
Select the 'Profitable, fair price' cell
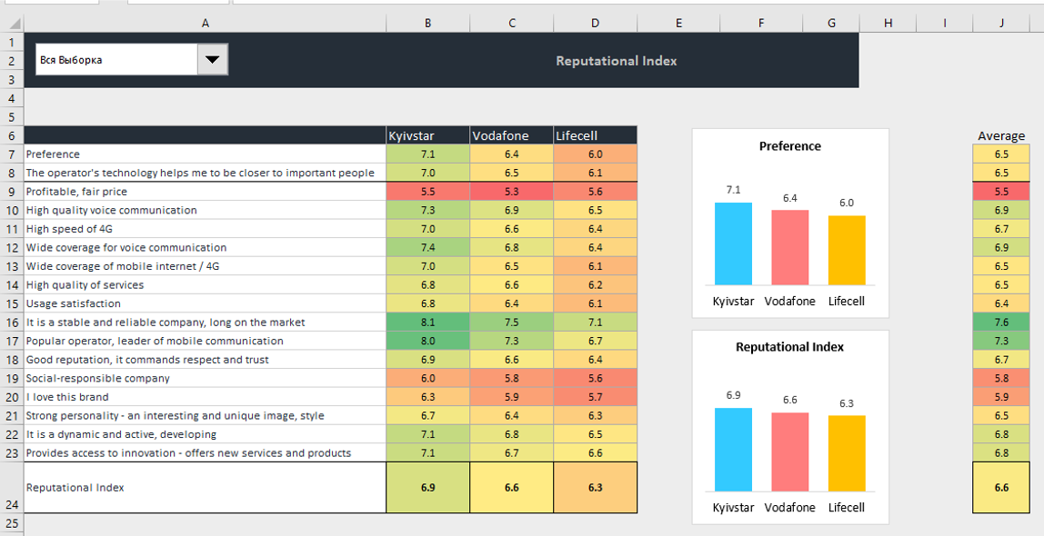(x=206, y=192)
